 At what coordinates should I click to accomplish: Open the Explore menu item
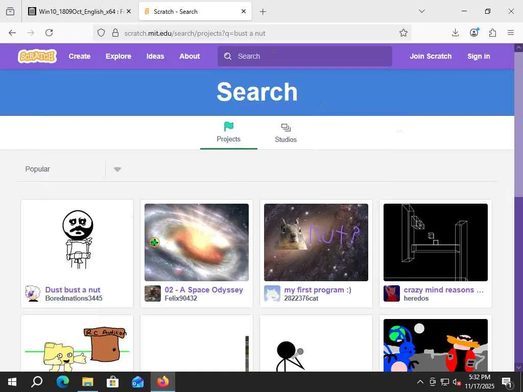(118, 56)
